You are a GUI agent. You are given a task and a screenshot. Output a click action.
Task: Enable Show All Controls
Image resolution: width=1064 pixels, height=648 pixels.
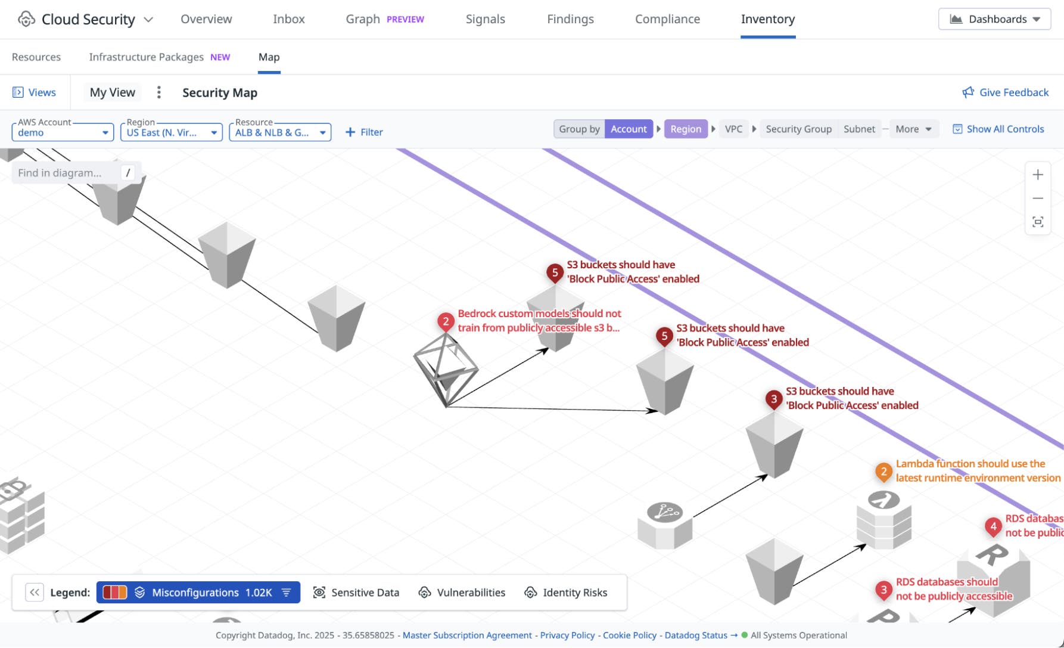pos(998,129)
